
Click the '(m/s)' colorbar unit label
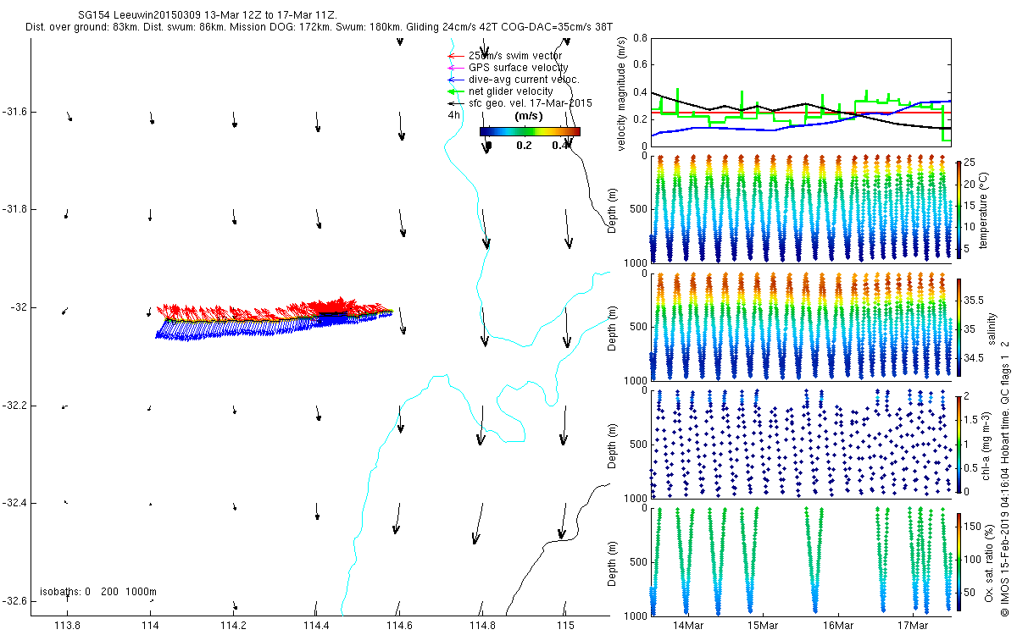tap(529, 116)
